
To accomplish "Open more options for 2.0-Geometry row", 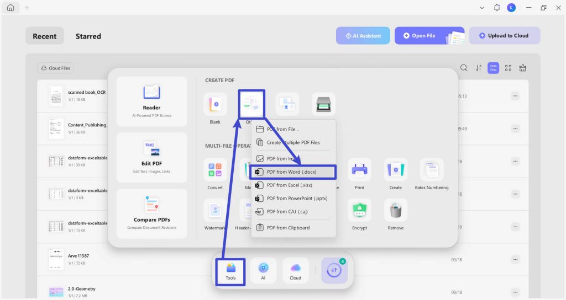I will click(x=515, y=292).
